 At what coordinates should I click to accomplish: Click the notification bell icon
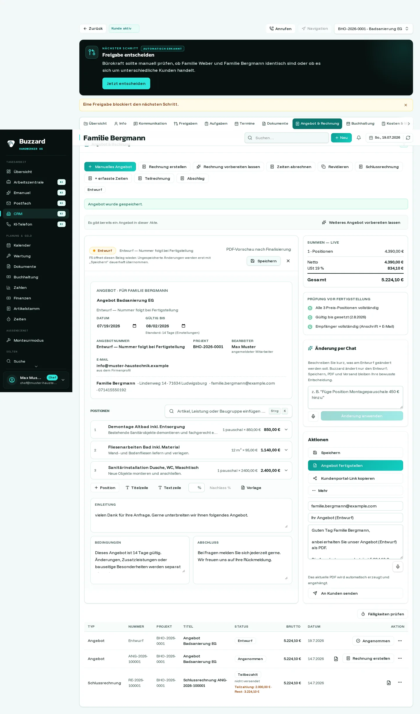pyautogui.click(x=359, y=138)
